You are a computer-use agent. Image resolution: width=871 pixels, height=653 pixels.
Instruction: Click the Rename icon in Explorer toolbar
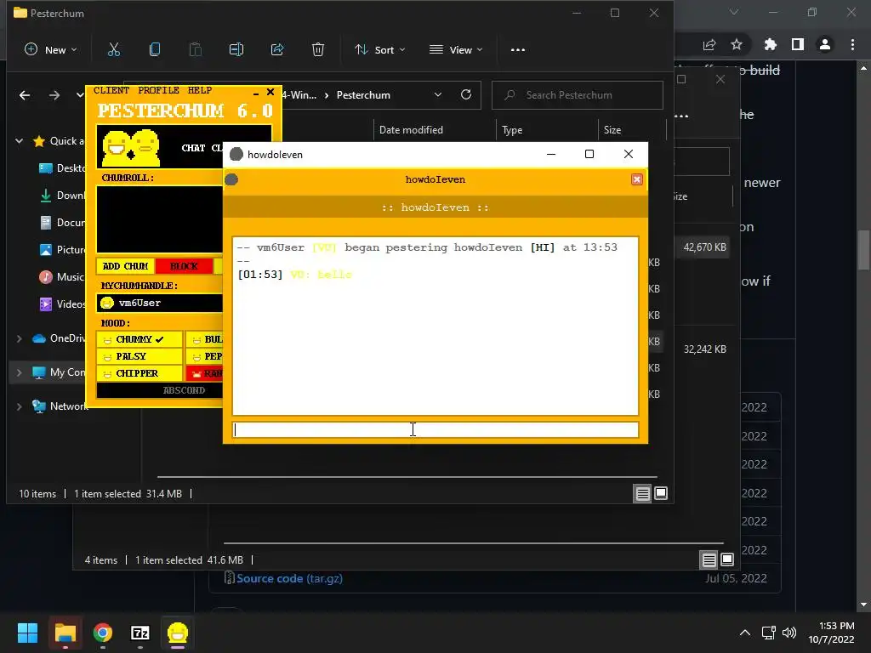236,49
